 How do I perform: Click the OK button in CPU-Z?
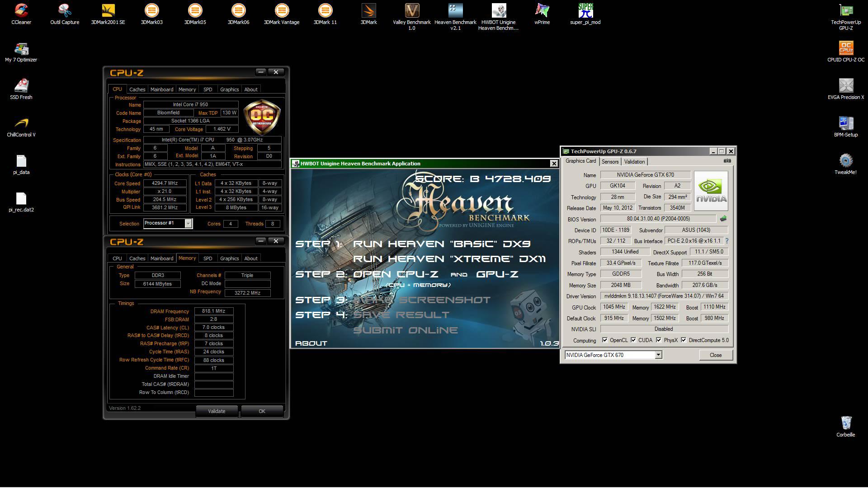point(262,411)
